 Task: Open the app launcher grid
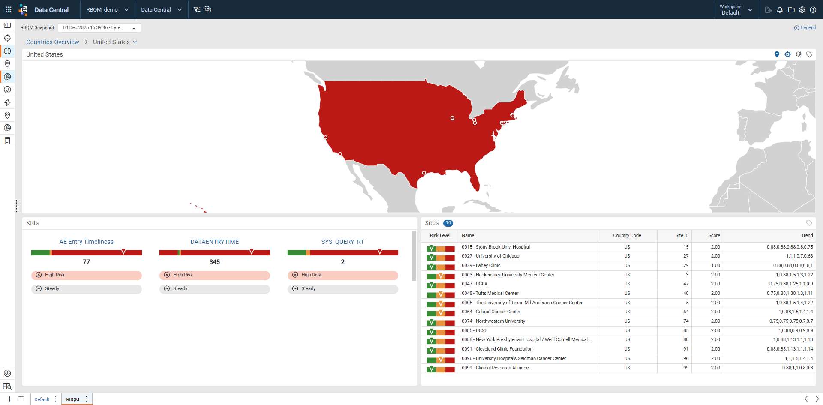point(8,9)
